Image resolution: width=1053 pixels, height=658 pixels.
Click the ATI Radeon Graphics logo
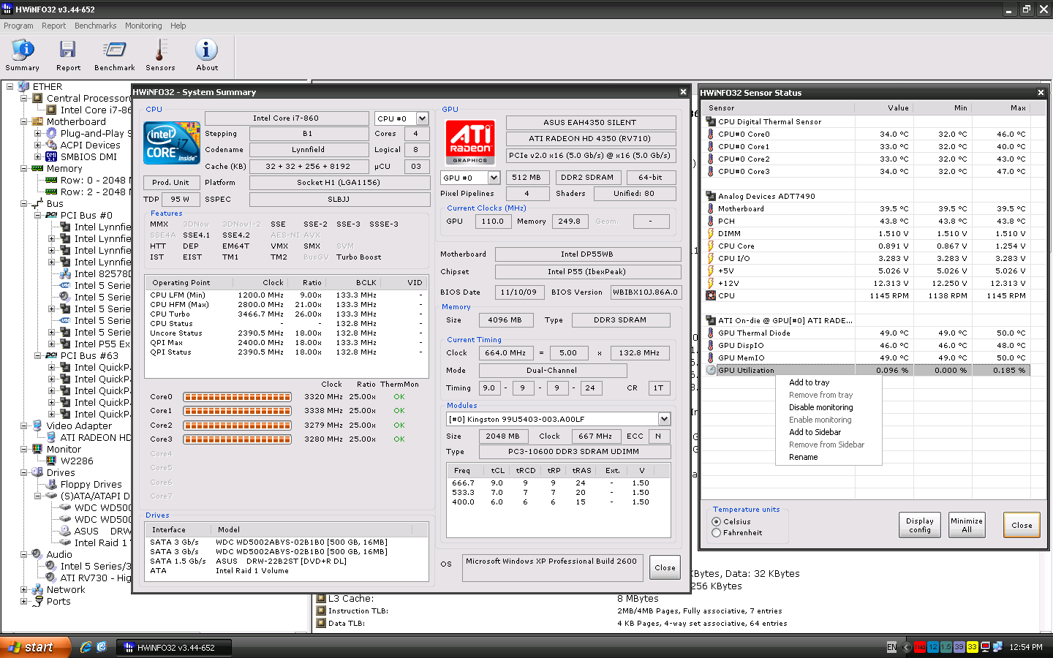click(470, 142)
